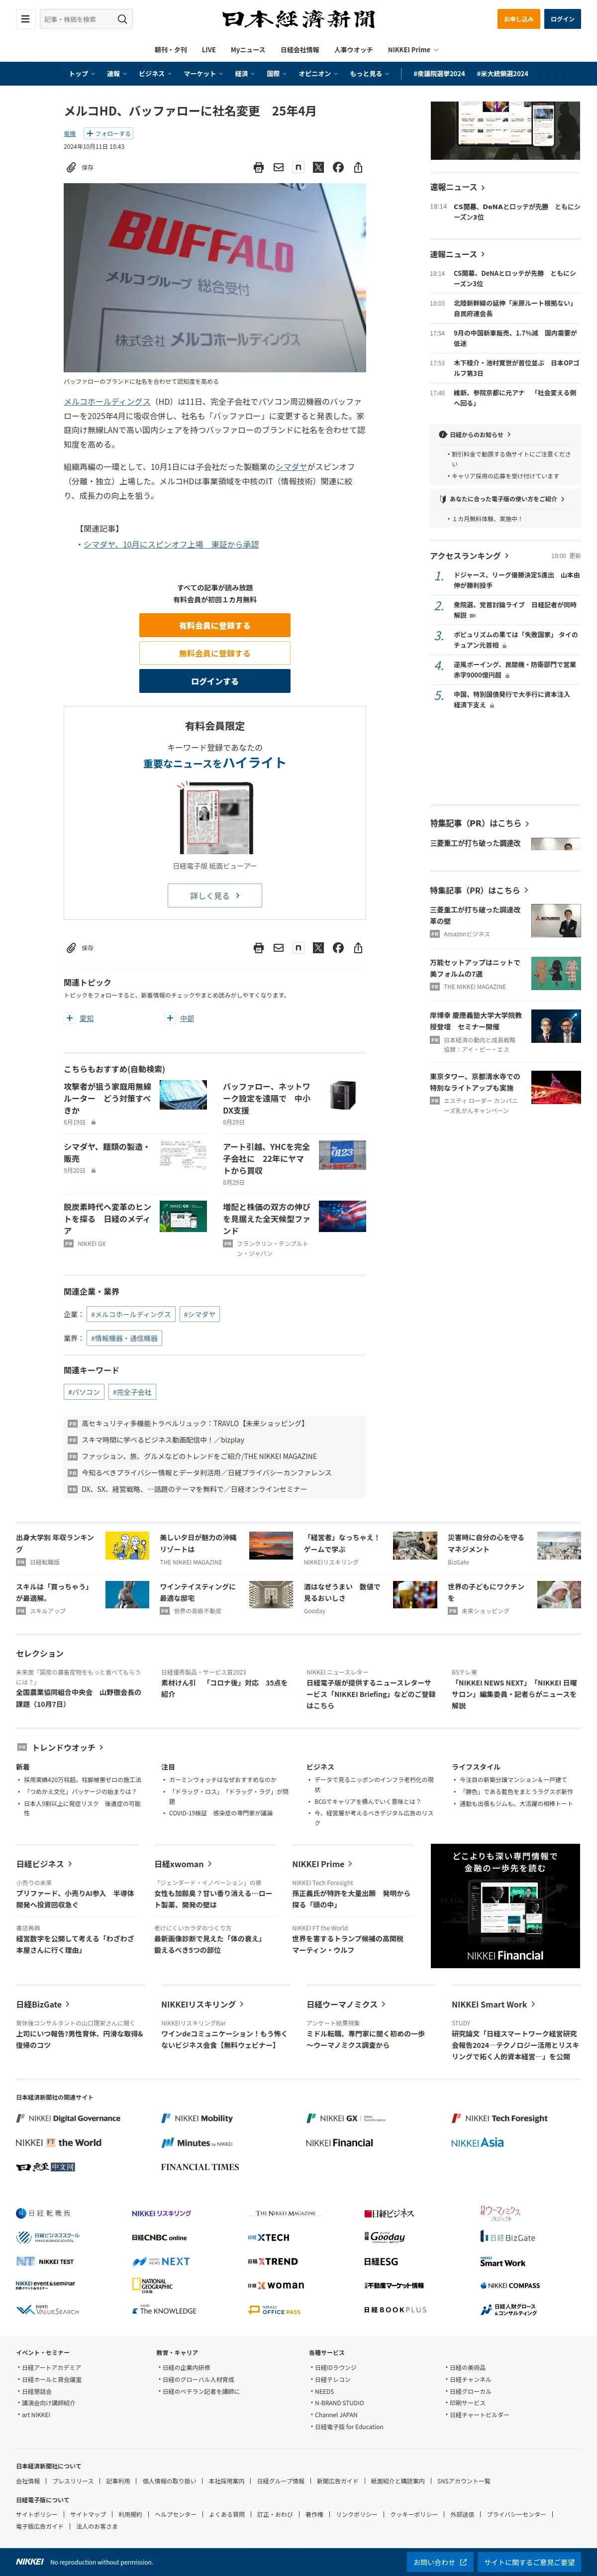Click NIKKEI Financial banner ad
The image size is (597, 2576).
click(x=505, y=1906)
